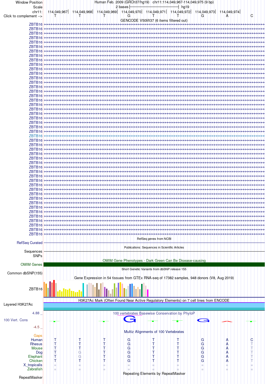Click base C in the complement row

252,16
